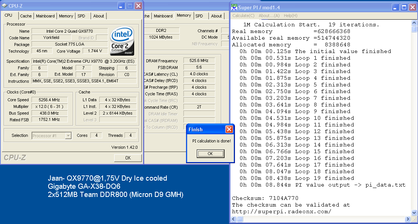This screenshot has height=224, width=418.
Task: Click the processor Name field 'Intel Core 2 Quad QX9770'
Action: [x=70, y=31]
